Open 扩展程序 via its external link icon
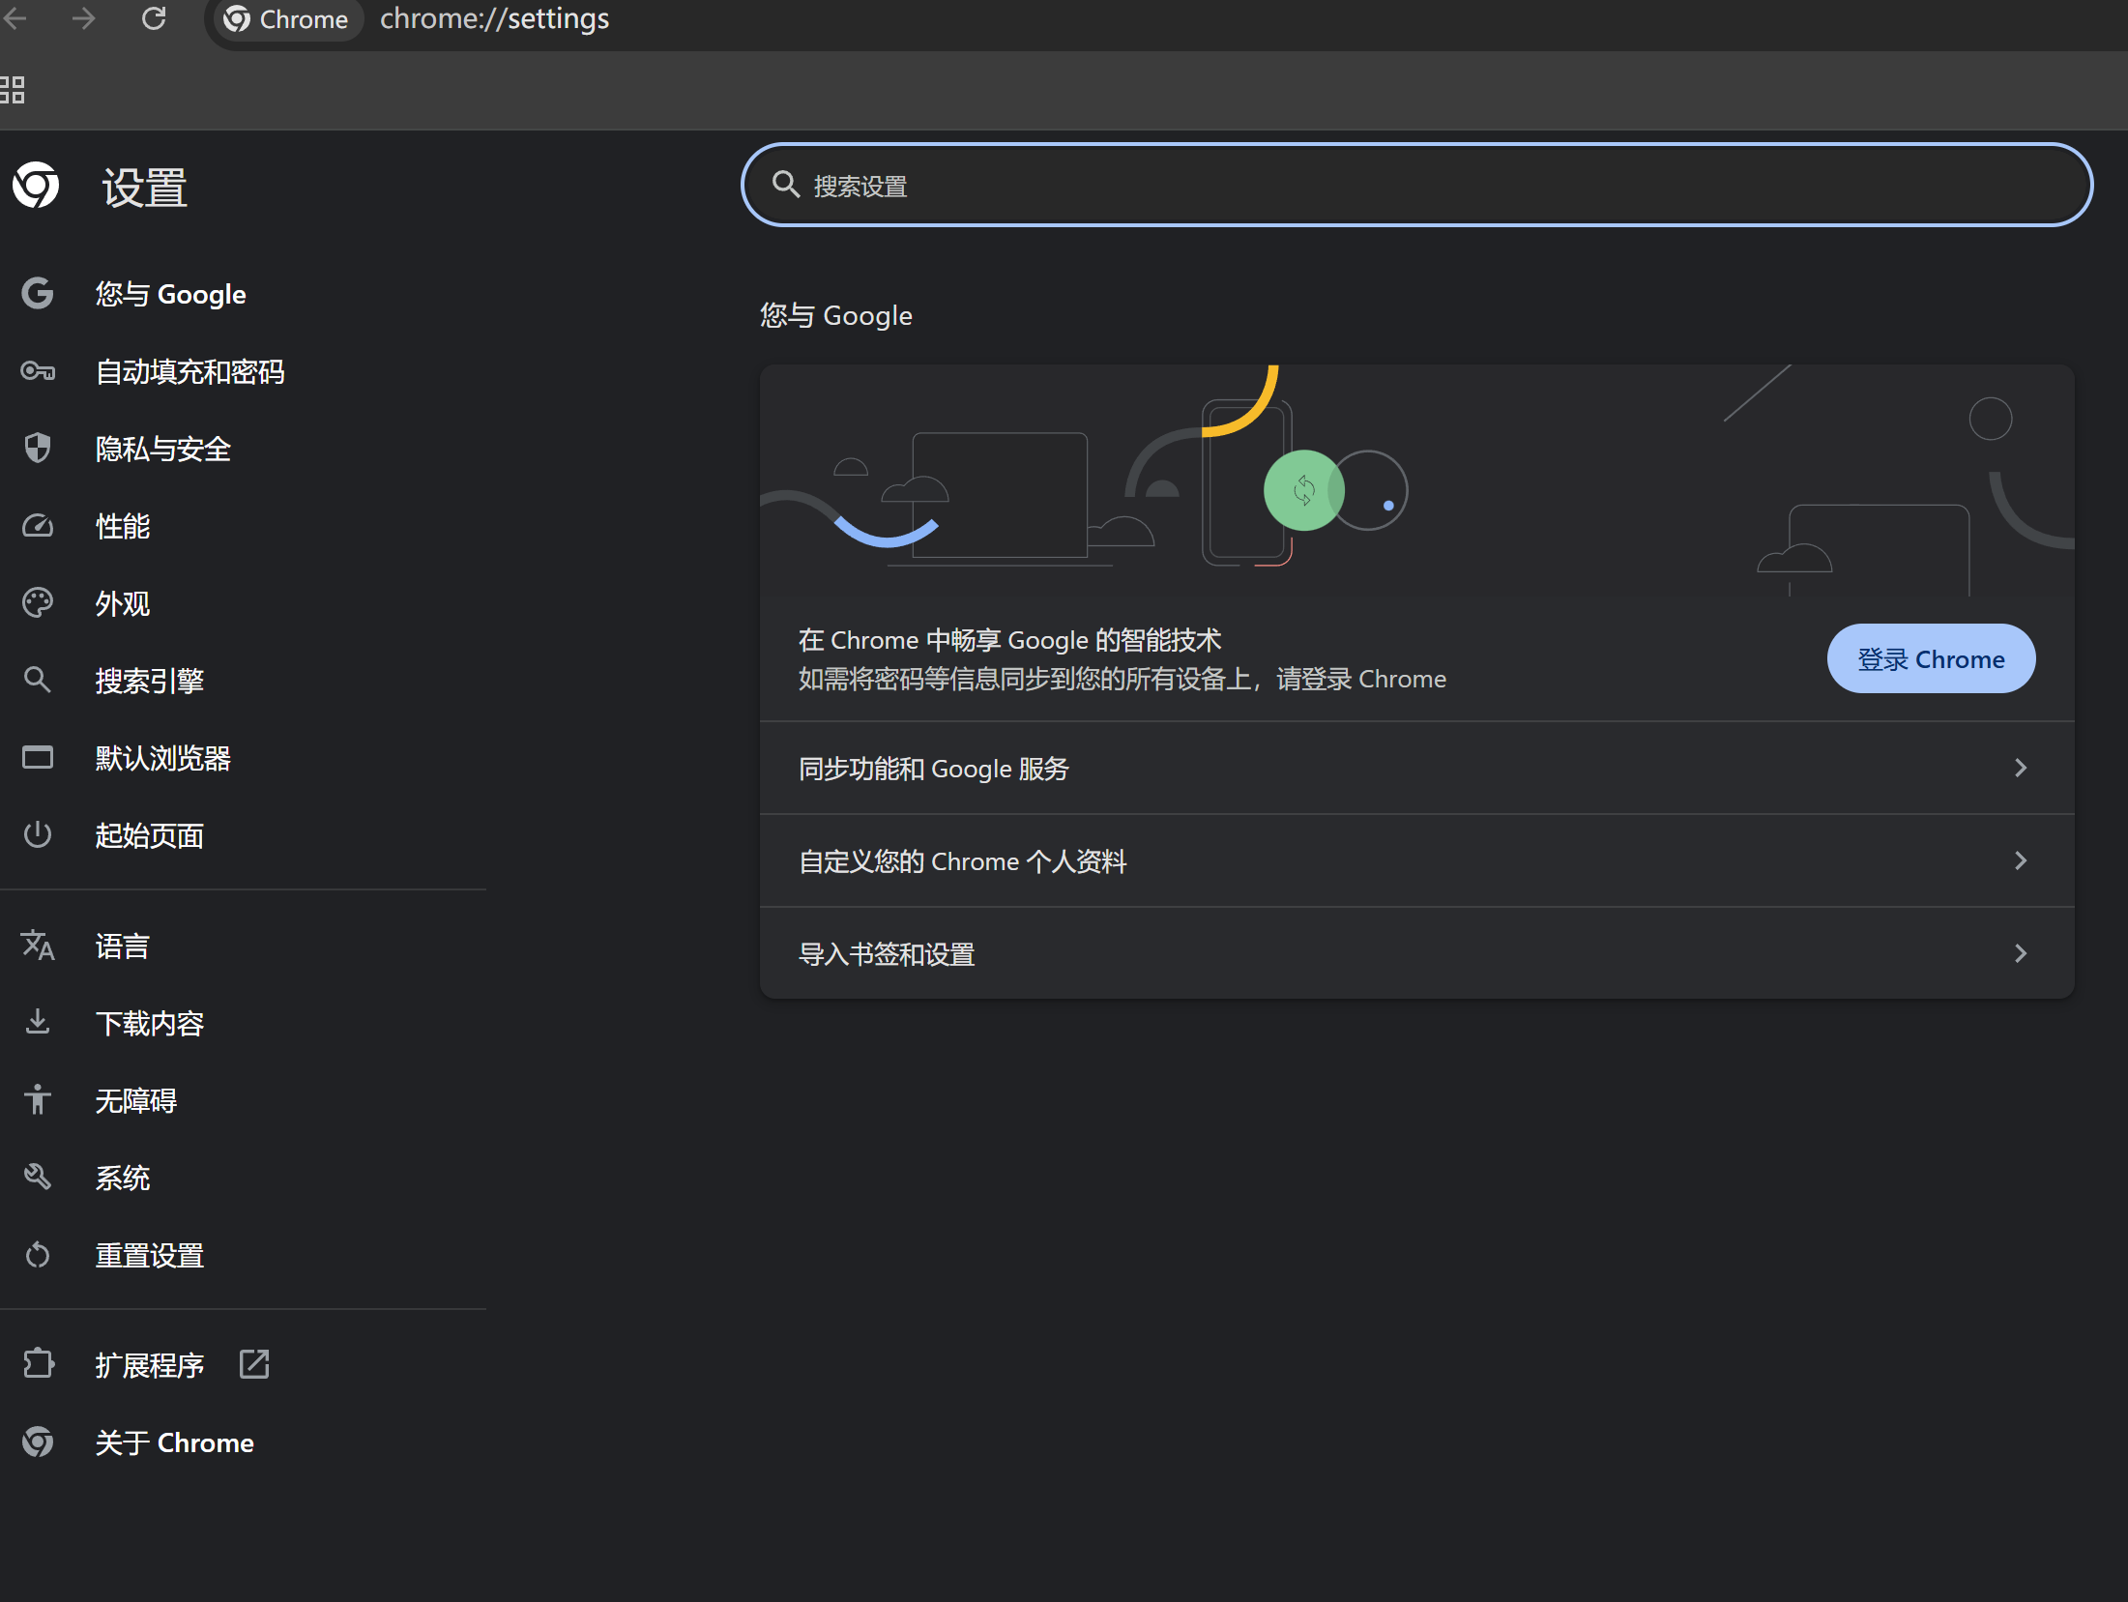 pyautogui.click(x=253, y=1364)
